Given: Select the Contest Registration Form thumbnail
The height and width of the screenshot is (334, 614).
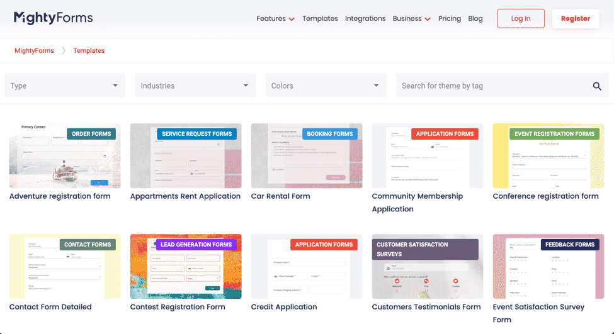Looking at the screenshot, I should tap(186, 267).
